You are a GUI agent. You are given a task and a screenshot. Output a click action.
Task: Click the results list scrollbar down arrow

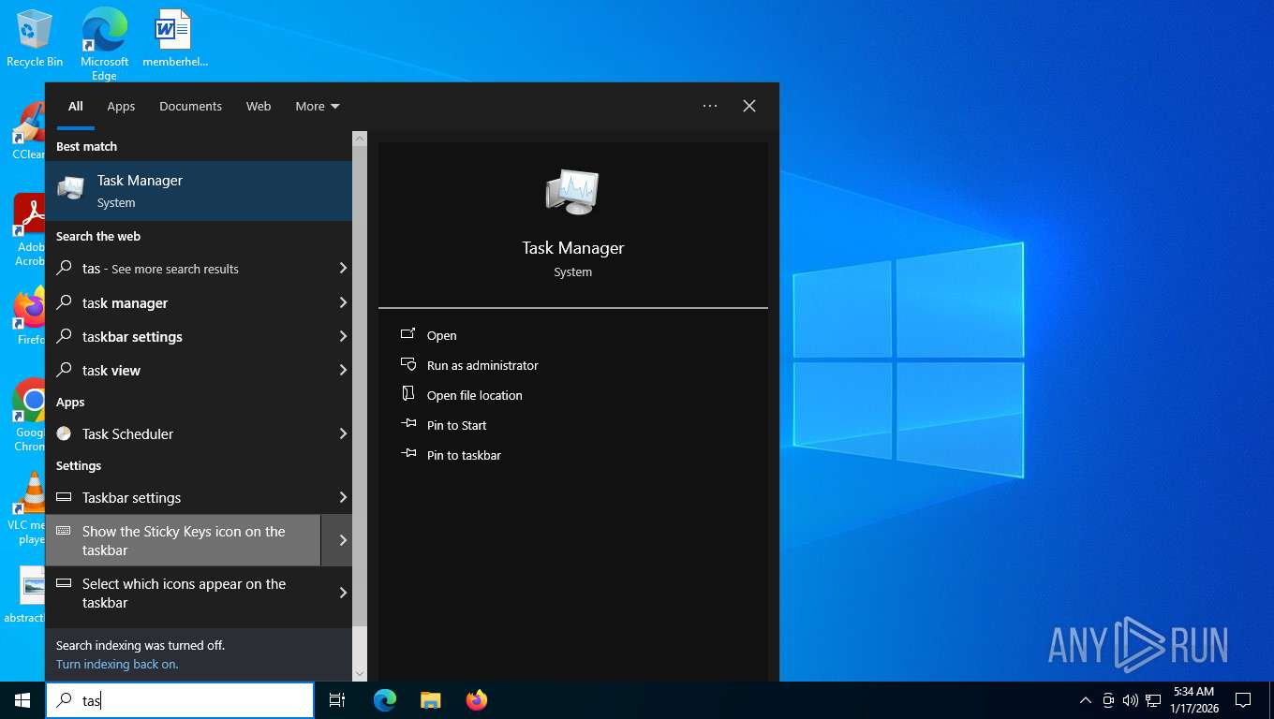(x=360, y=673)
